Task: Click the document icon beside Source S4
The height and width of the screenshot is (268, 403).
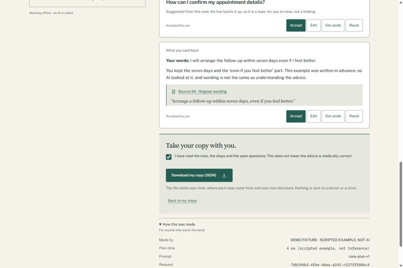Action: [x=173, y=91]
